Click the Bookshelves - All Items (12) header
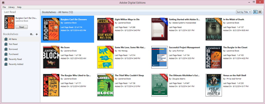 pos(58,12)
